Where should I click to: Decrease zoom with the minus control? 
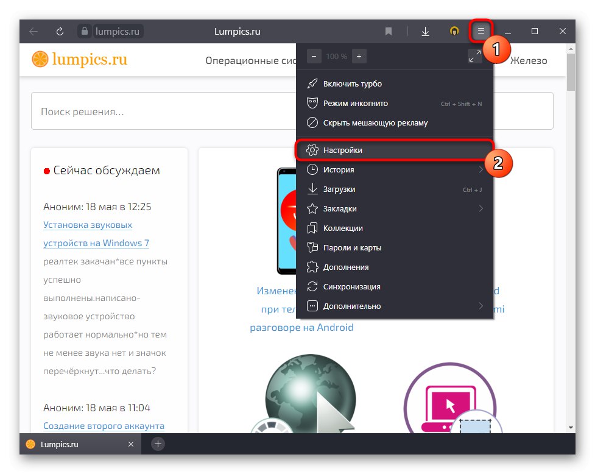click(x=314, y=55)
